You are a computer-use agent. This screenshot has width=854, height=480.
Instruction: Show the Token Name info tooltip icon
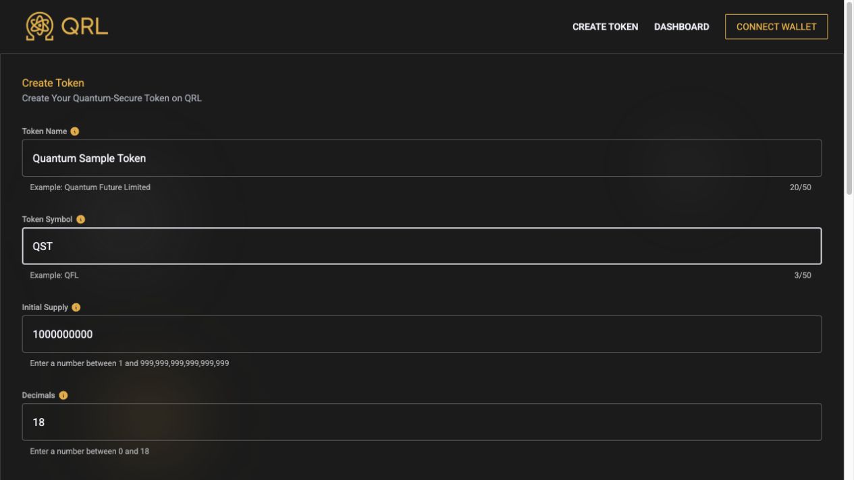(75, 131)
